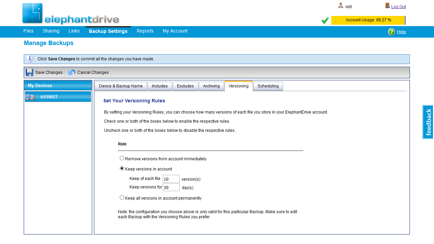Click the info bubble icon
Image resolution: width=434 pixels, height=244 pixels.
click(30, 59)
